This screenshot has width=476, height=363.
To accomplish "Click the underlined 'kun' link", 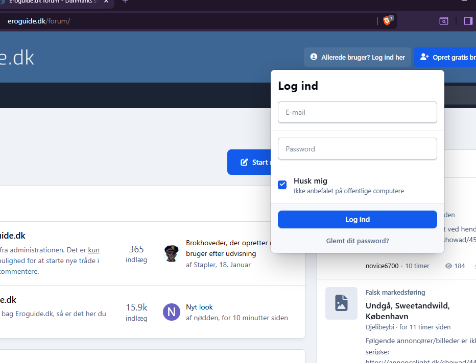I will click(94, 250).
